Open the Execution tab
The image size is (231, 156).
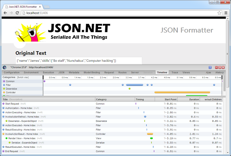pyautogui.click(x=49, y=73)
